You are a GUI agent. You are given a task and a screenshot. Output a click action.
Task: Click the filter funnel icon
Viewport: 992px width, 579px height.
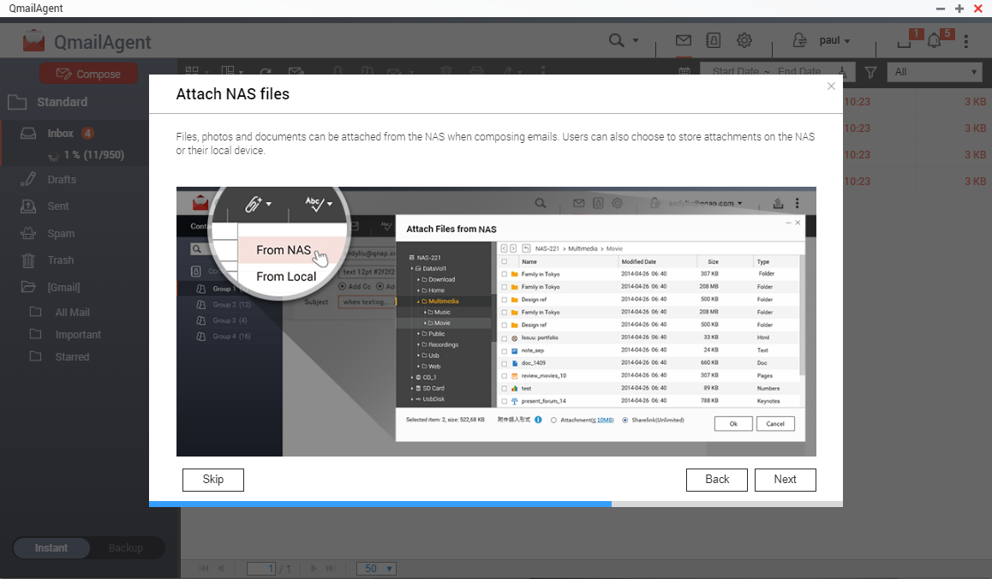(x=870, y=73)
